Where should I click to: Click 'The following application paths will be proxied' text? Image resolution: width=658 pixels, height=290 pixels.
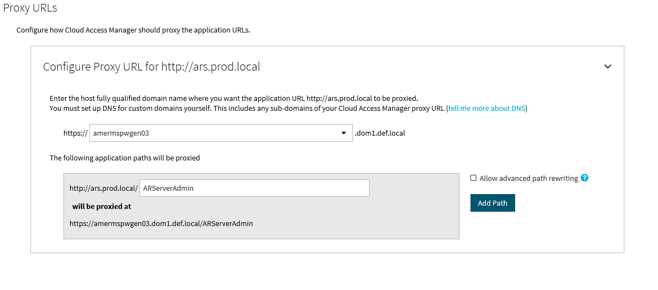(x=125, y=158)
